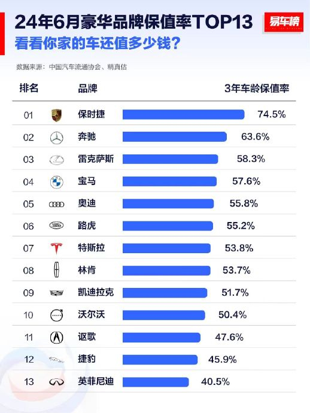Click the Porsche crest logo
This screenshot has width=310, height=413.
pyautogui.click(x=57, y=115)
